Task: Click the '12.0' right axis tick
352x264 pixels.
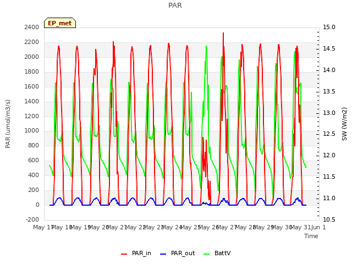Action: coord(329,156)
